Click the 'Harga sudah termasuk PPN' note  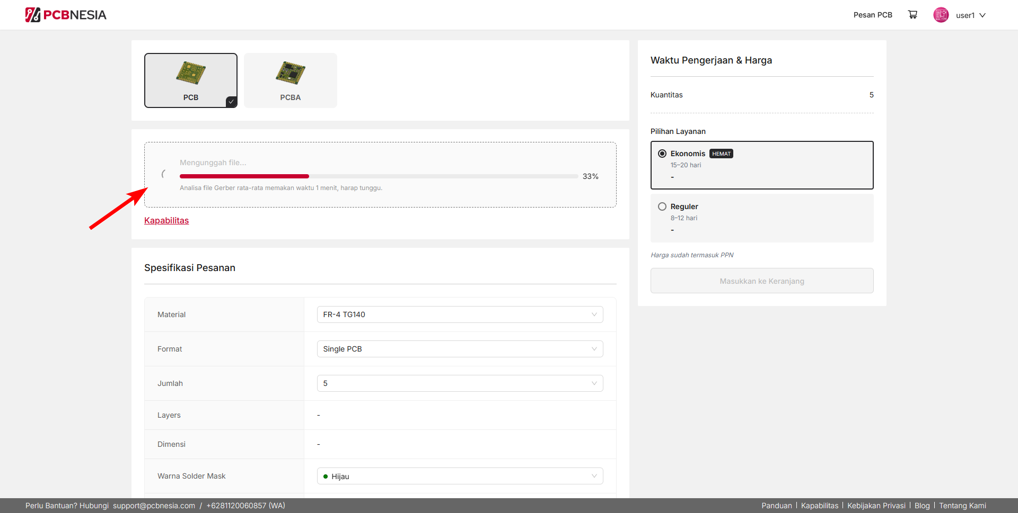[692, 255]
